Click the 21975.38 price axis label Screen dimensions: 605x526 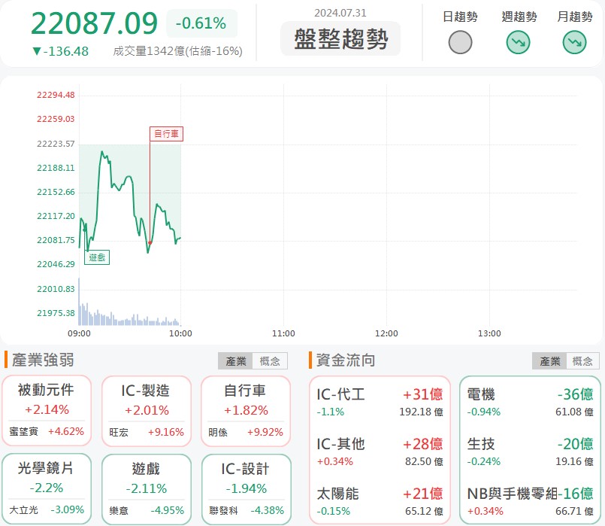point(56,313)
